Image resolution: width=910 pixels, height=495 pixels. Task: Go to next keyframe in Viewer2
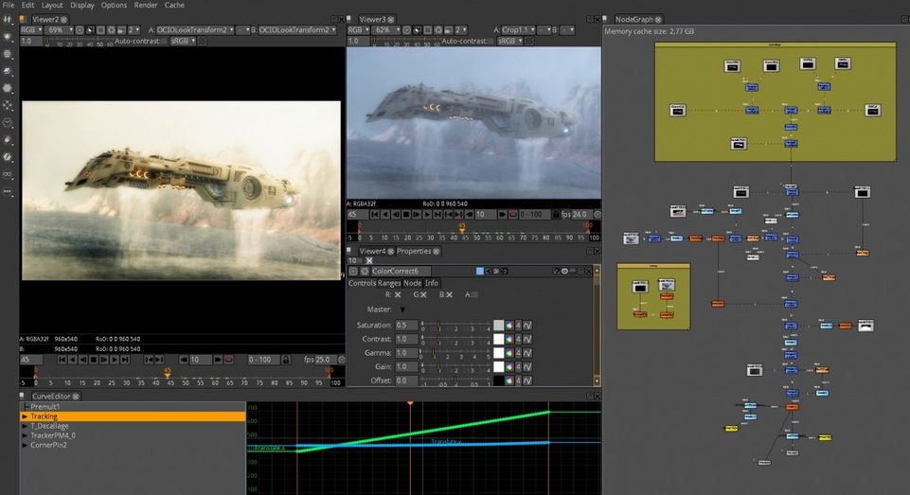pos(159,360)
